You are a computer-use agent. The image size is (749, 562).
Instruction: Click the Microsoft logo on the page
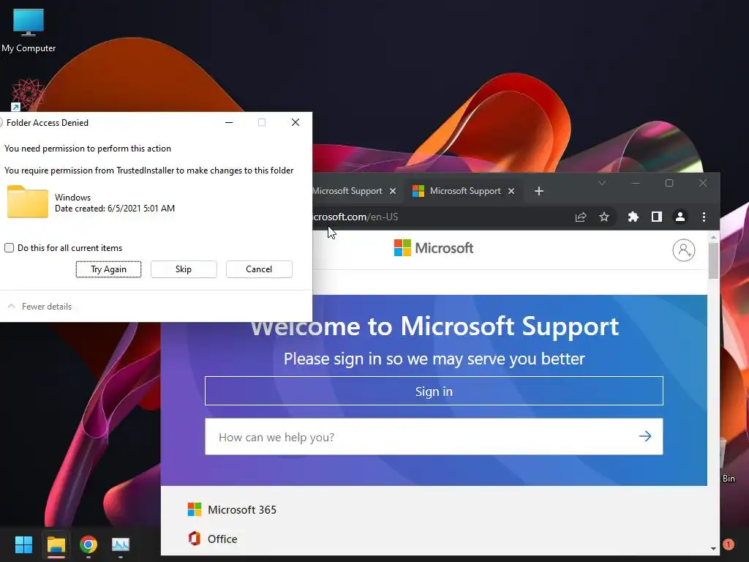coord(433,248)
